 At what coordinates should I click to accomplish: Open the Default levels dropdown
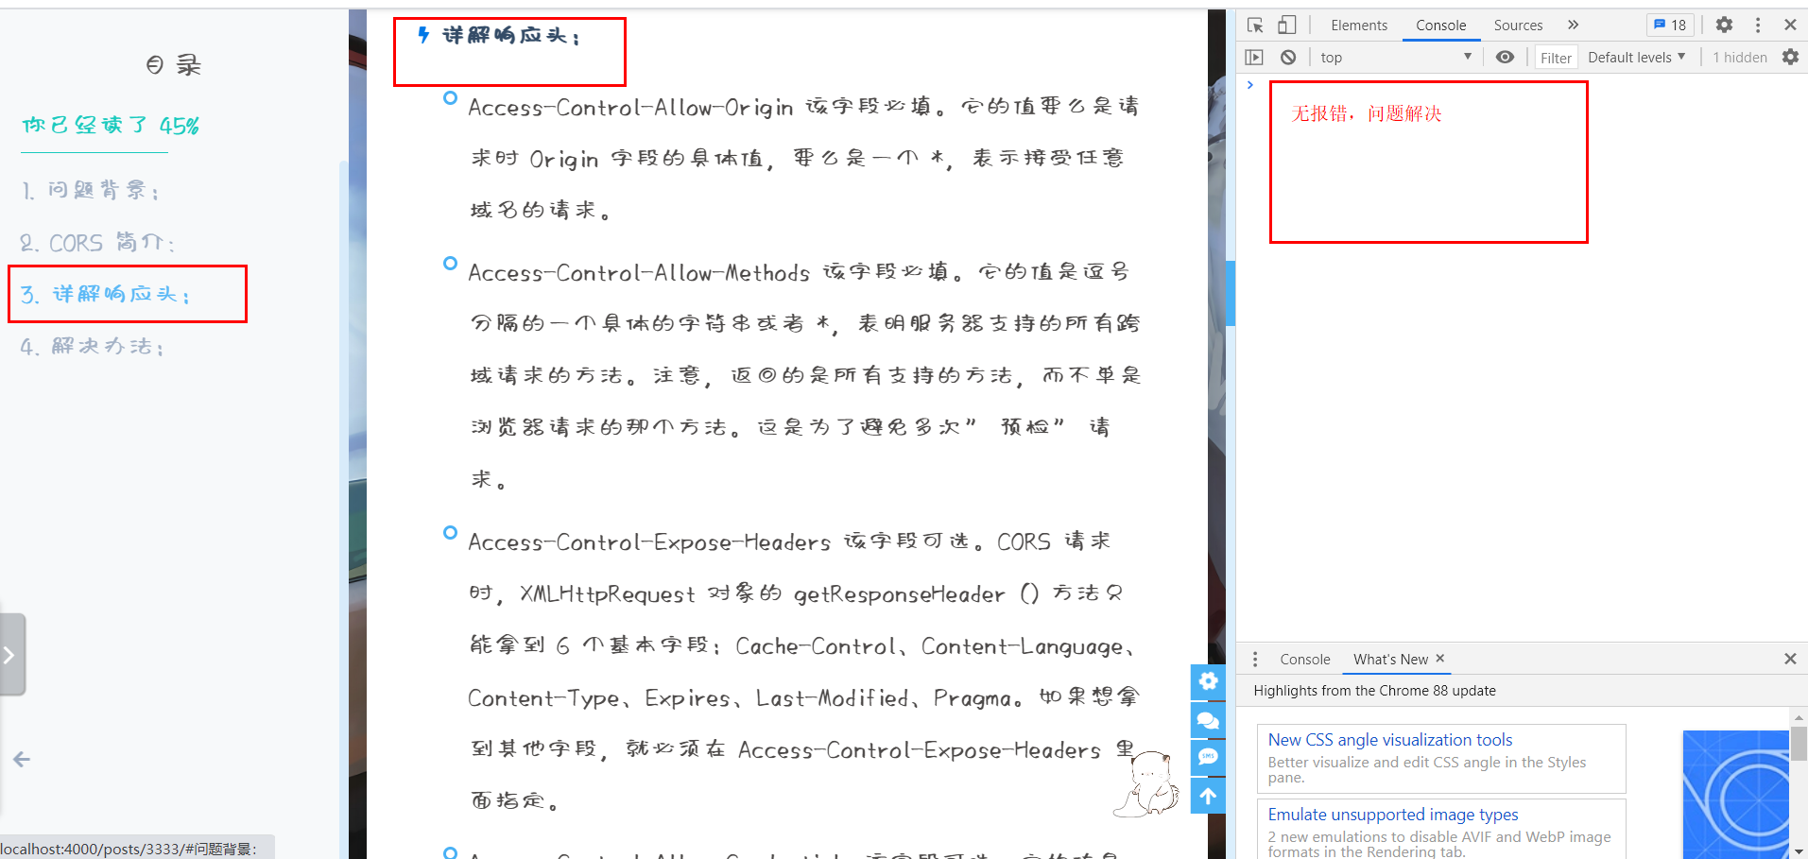click(1636, 57)
